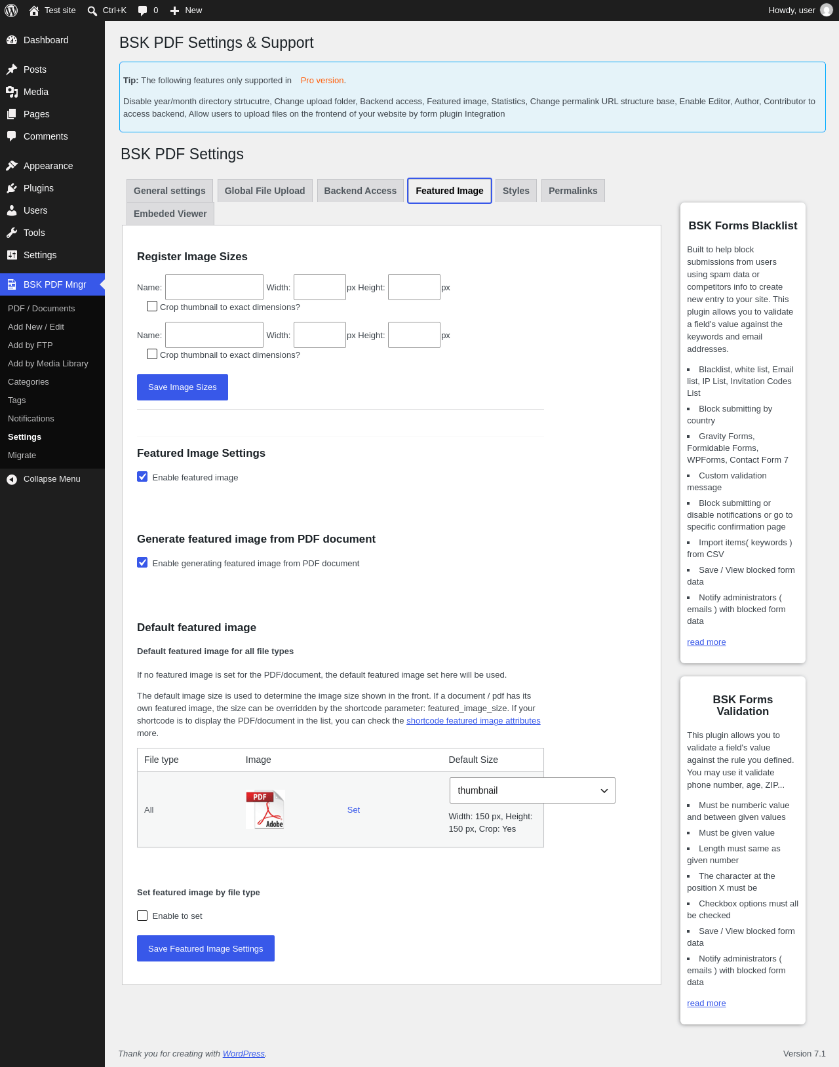Click the Set image link
The image size is (839, 1067).
tap(353, 810)
